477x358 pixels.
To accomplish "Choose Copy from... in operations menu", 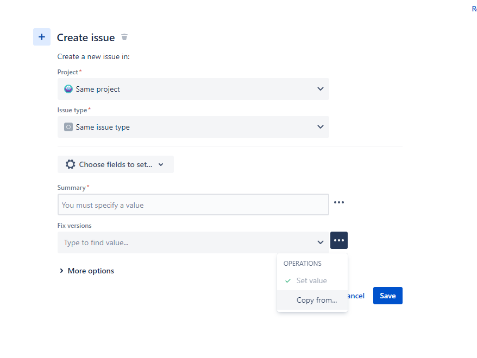I will tap(312, 300).
